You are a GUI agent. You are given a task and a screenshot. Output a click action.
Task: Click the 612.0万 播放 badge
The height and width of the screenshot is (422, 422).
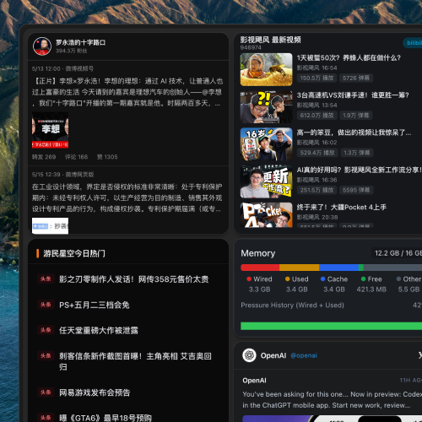316,116
